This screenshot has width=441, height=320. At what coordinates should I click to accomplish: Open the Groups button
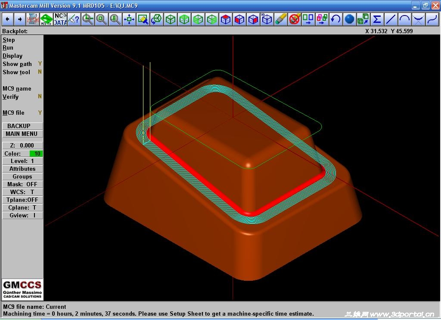coord(22,176)
